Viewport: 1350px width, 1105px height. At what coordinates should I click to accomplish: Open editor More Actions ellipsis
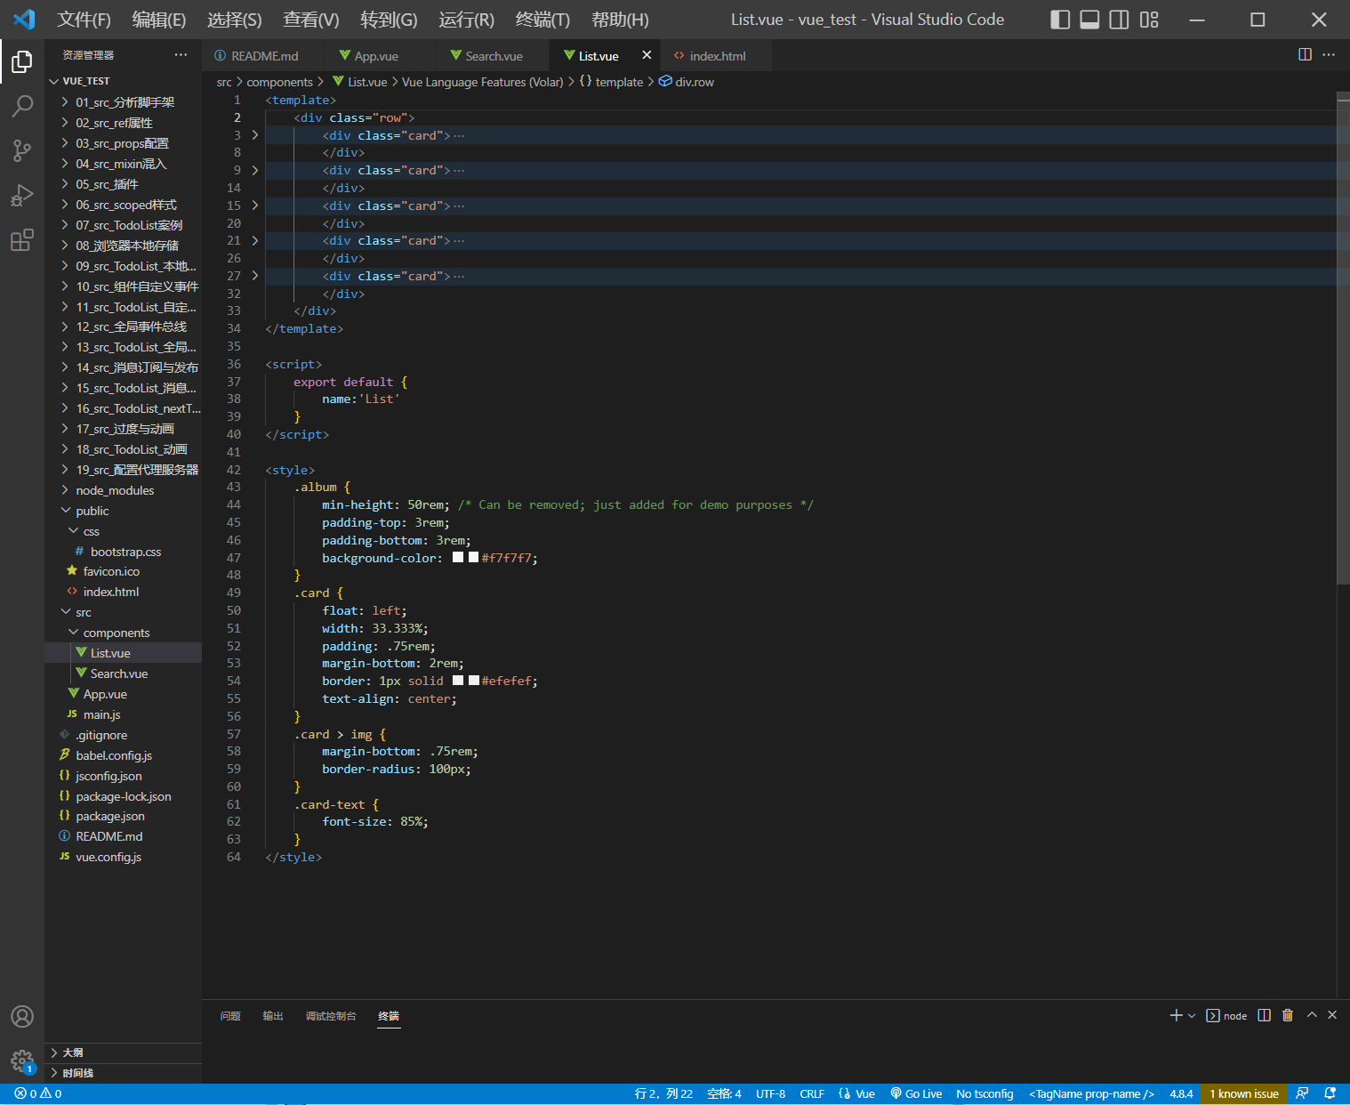1329,54
